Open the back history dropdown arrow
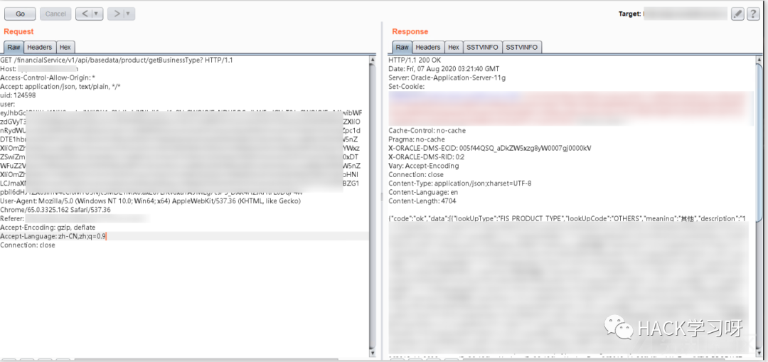The height and width of the screenshot is (362, 768). pyautogui.click(x=97, y=14)
